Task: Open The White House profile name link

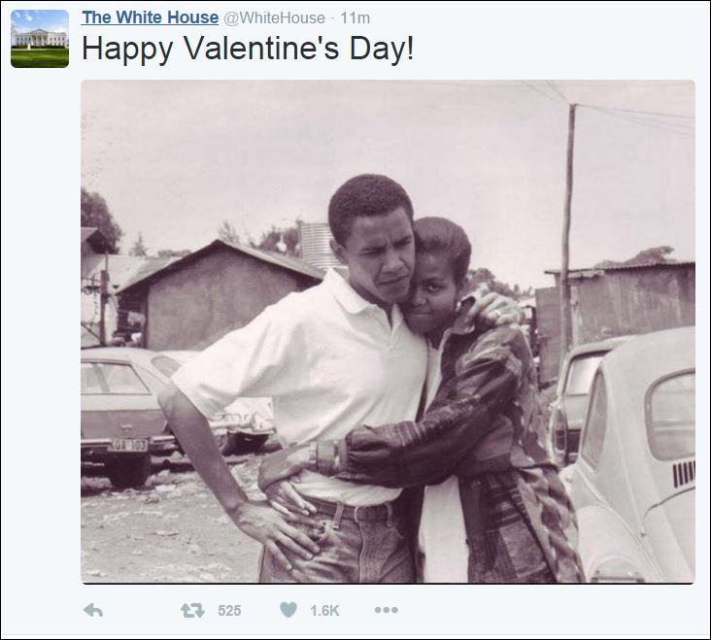Action: (150, 17)
